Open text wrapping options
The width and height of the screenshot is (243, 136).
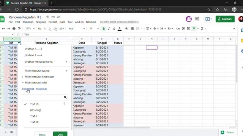(163, 29)
